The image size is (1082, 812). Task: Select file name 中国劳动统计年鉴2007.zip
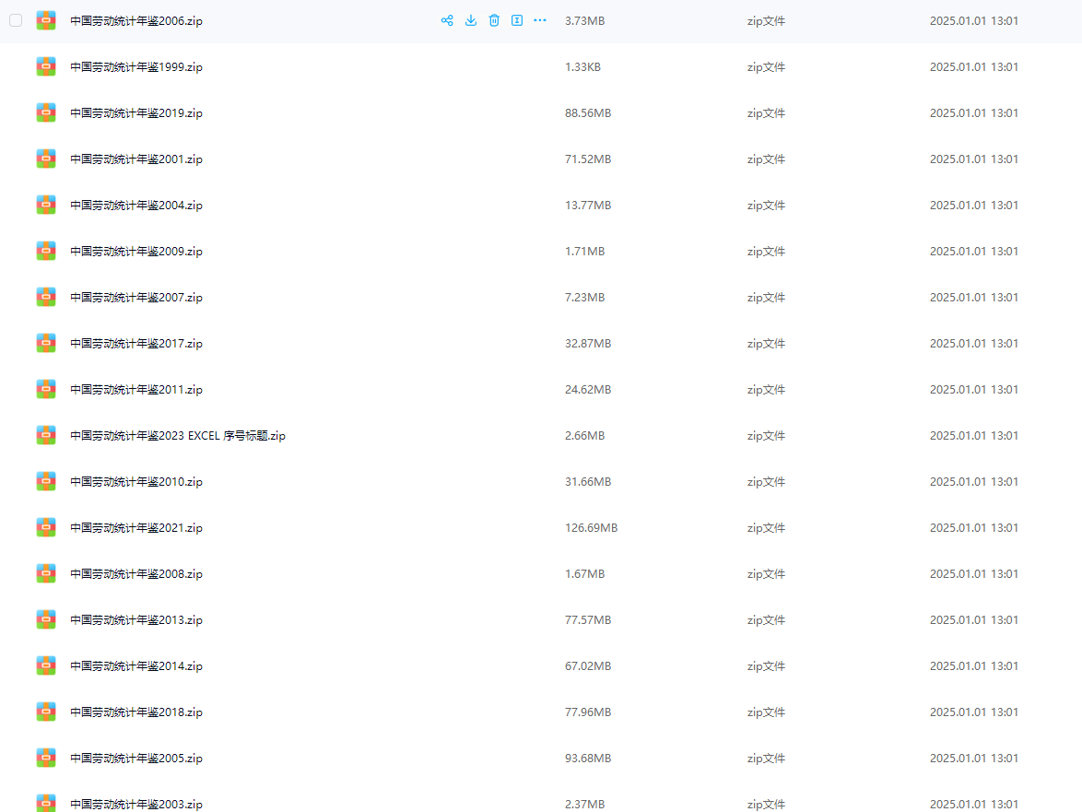click(136, 298)
